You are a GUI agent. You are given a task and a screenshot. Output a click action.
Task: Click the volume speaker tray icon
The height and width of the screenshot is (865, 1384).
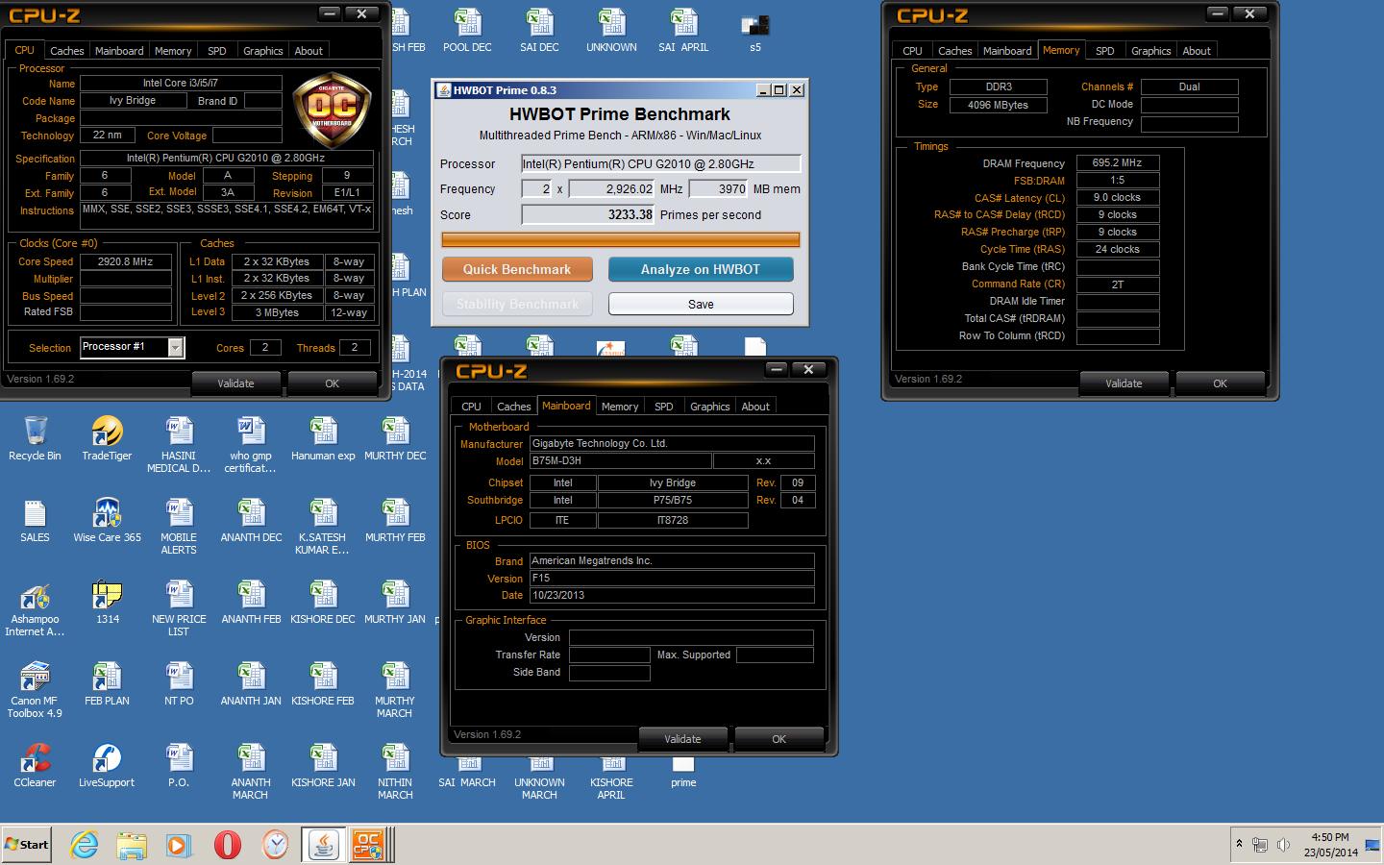click(x=1283, y=845)
